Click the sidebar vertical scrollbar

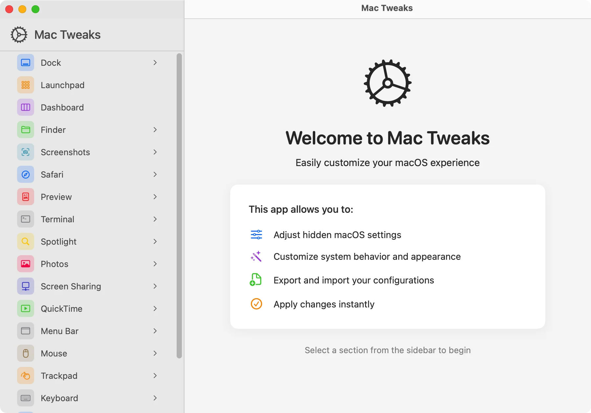pyautogui.click(x=179, y=206)
